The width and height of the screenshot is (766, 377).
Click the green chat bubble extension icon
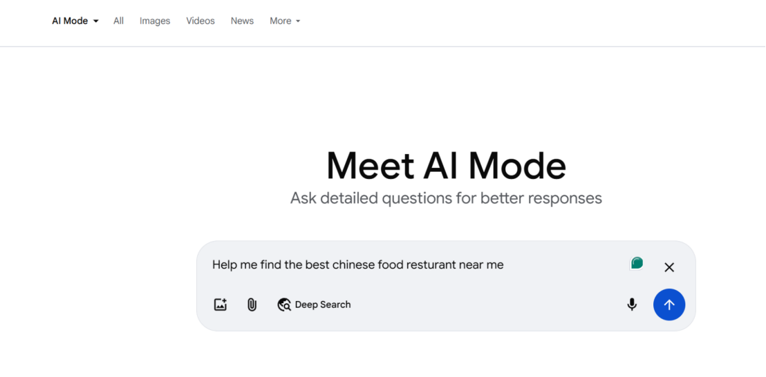tap(637, 263)
